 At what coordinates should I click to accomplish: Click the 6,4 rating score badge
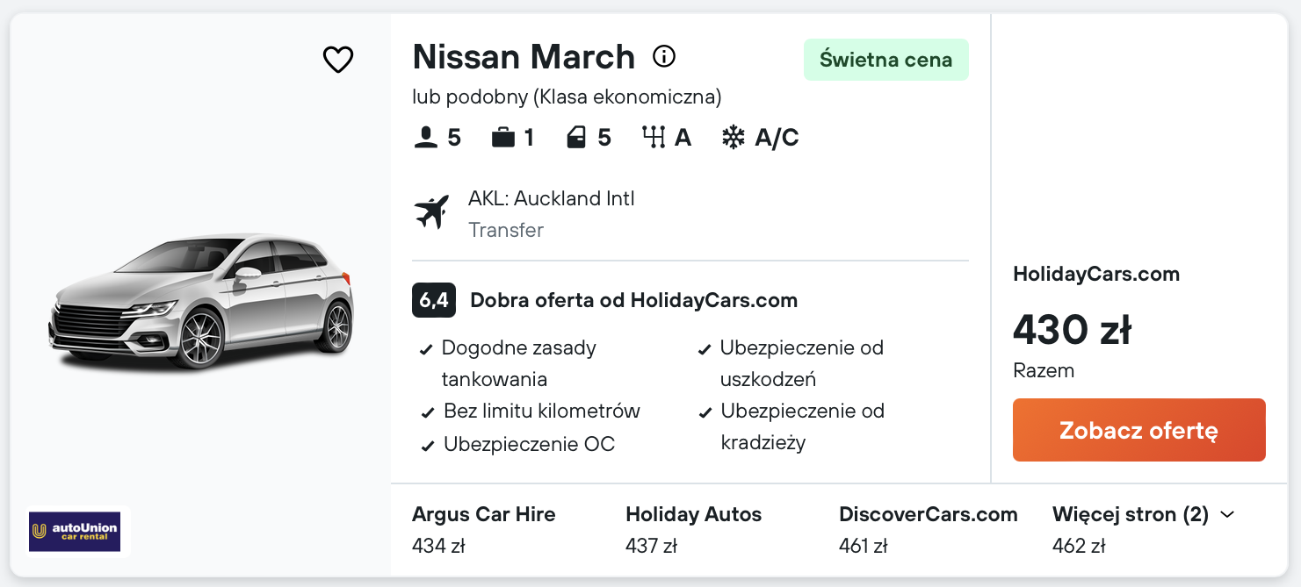(433, 300)
